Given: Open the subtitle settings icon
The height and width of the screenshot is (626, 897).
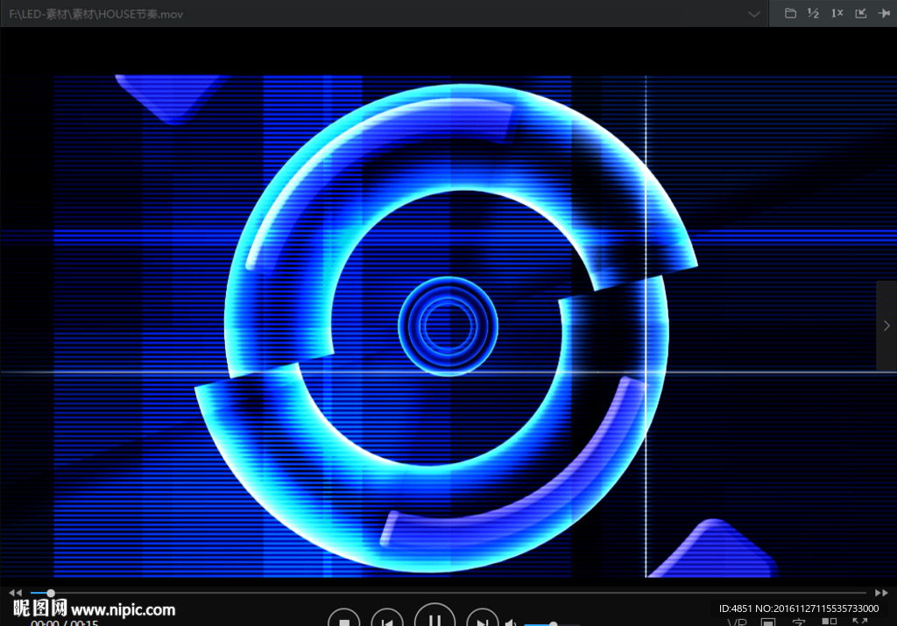Looking at the screenshot, I should pos(799,622).
